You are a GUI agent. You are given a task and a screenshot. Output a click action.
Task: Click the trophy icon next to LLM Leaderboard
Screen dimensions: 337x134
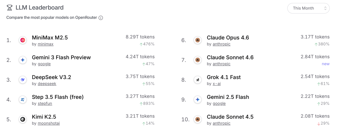[10, 8]
